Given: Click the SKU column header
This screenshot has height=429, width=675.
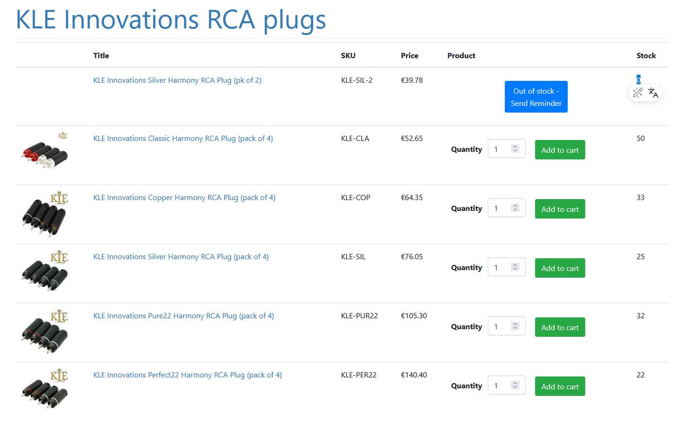Looking at the screenshot, I should tap(348, 55).
